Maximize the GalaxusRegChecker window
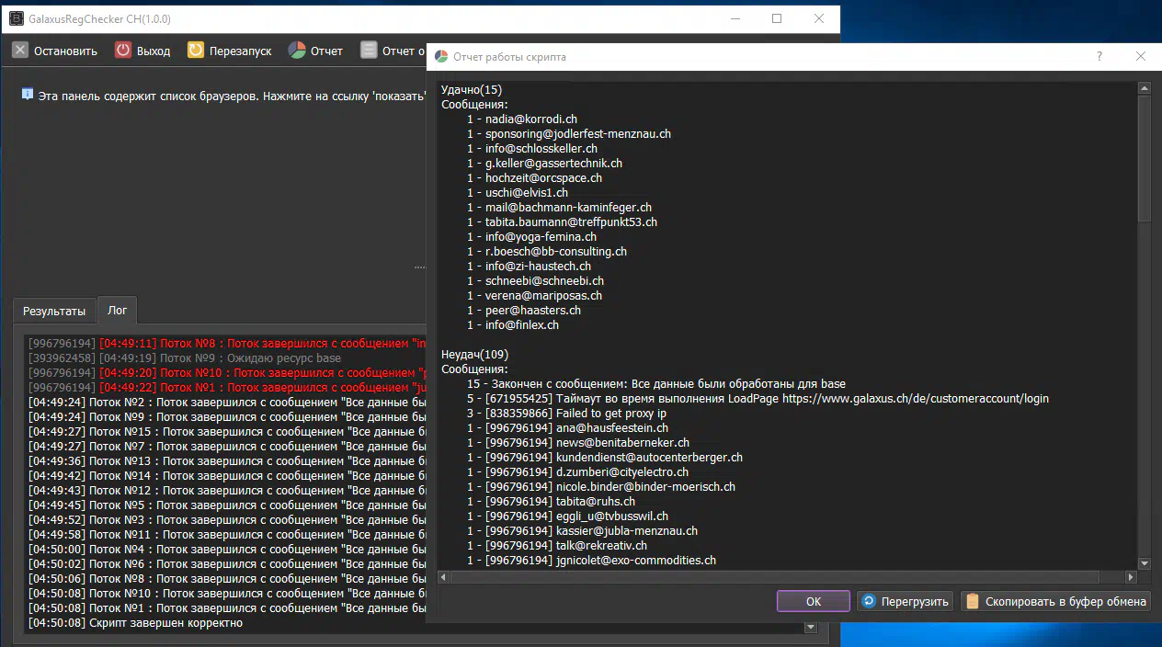The height and width of the screenshot is (647, 1162). [777, 18]
